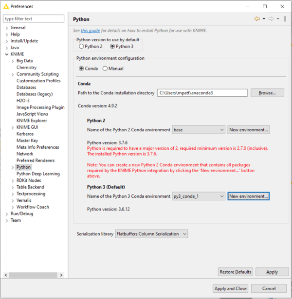Viewport: 292px width, 299px height.
Task: Click the Preferences window warning triangle icon
Action: coord(6,6)
